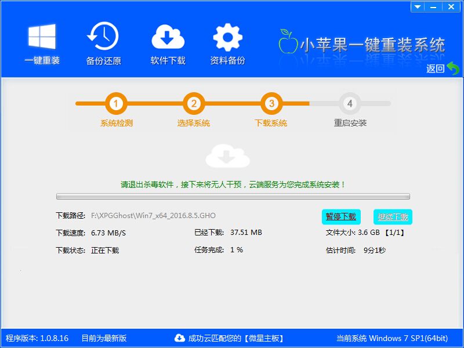Click the 软件下载 tab label

click(x=168, y=60)
